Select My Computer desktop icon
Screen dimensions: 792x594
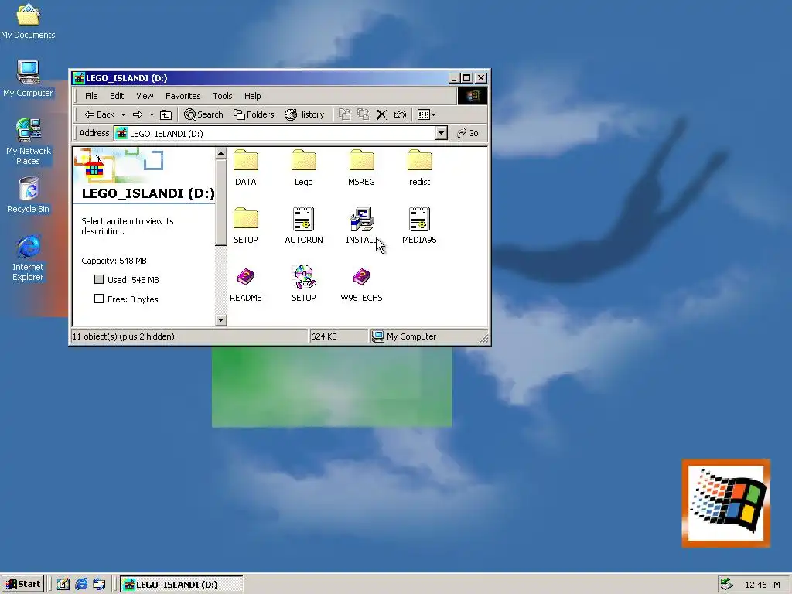[x=28, y=79]
